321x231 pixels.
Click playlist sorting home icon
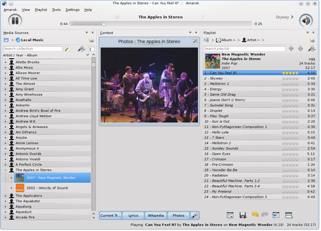pyautogui.click(x=206, y=40)
